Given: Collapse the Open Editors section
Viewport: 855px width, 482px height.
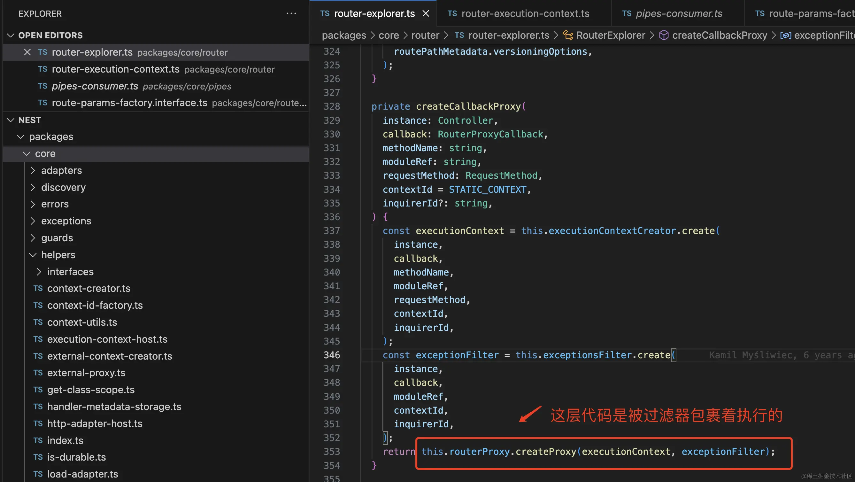Looking at the screenshot, I should click(x=11, y=35).
